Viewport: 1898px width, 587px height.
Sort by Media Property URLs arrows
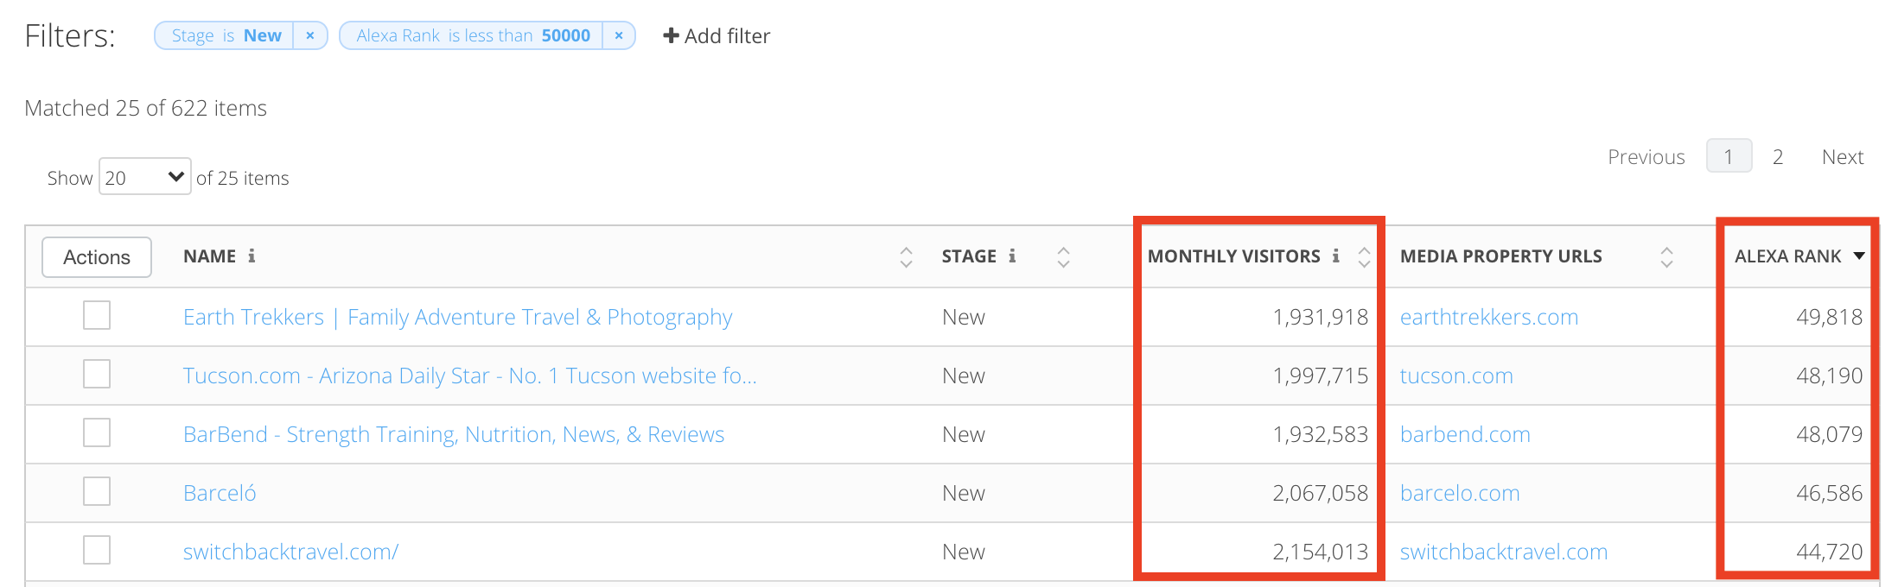[1666, 257]
